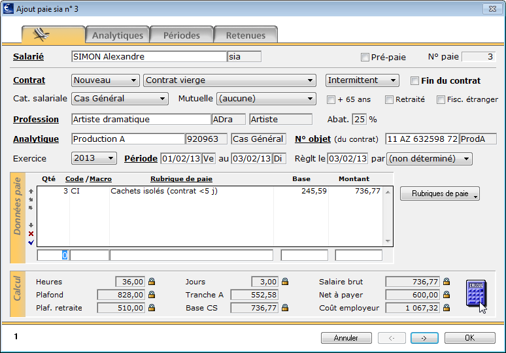The width and height of the screenshot is (506, 353).
Task: Click the Artiste dramatique profession field
Action: [141, 119]
